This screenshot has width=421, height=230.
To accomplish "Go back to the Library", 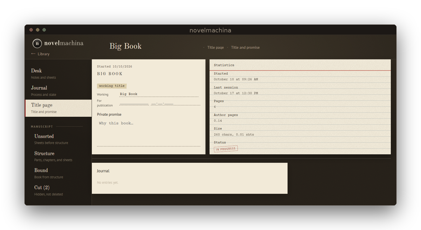I will click(40, 54).
